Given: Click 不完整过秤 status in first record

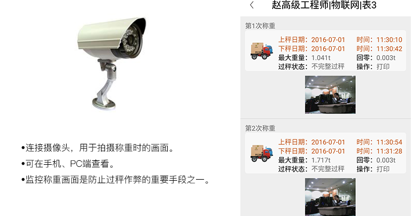Looking at the screenshot, I should pyautogui.click(x=328, y=67).
